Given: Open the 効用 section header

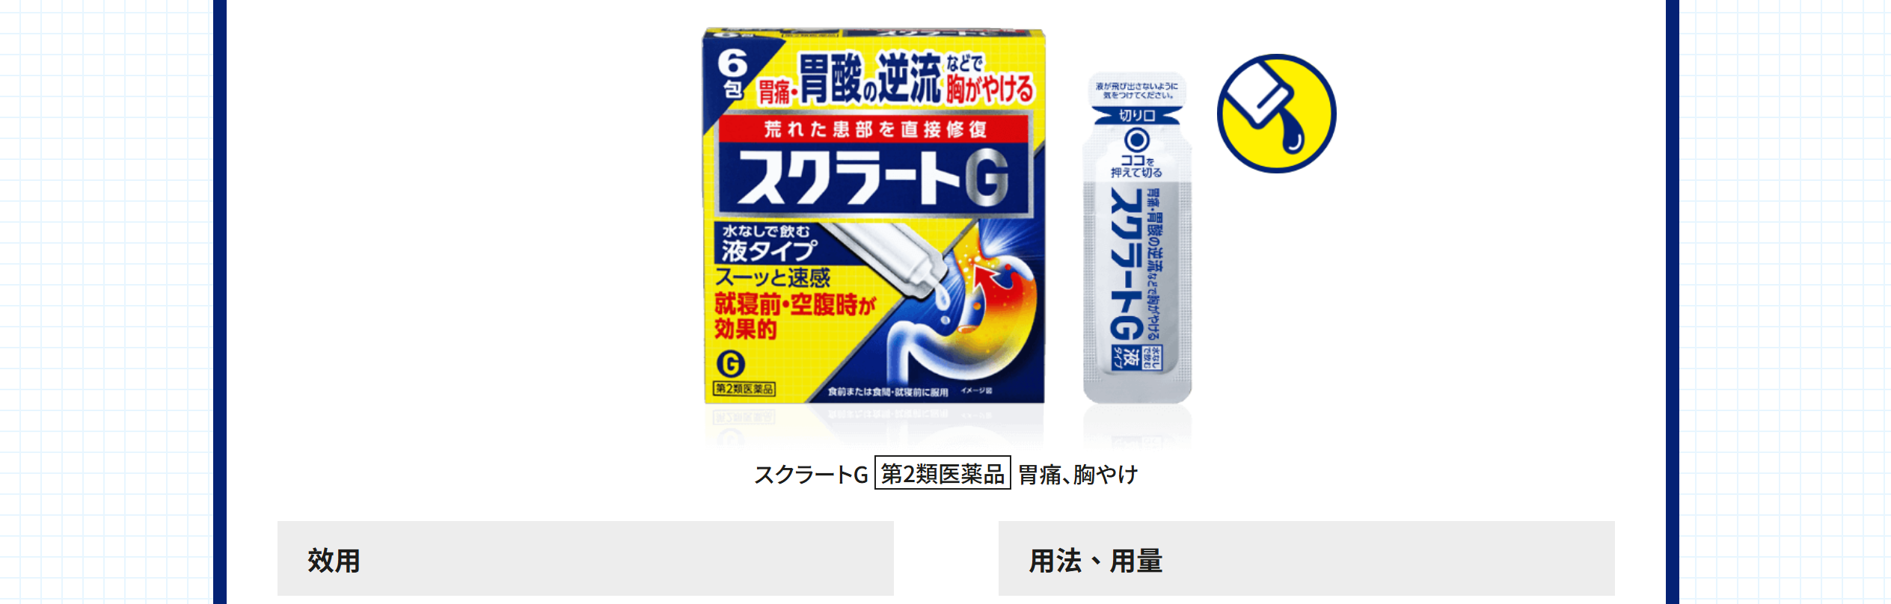Looking at the screenshot, I should tap(586, 558).
